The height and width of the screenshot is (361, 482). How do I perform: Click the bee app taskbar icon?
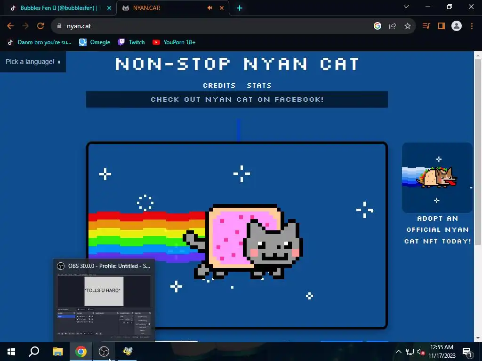pyautogui.click(x=127, y=352)
